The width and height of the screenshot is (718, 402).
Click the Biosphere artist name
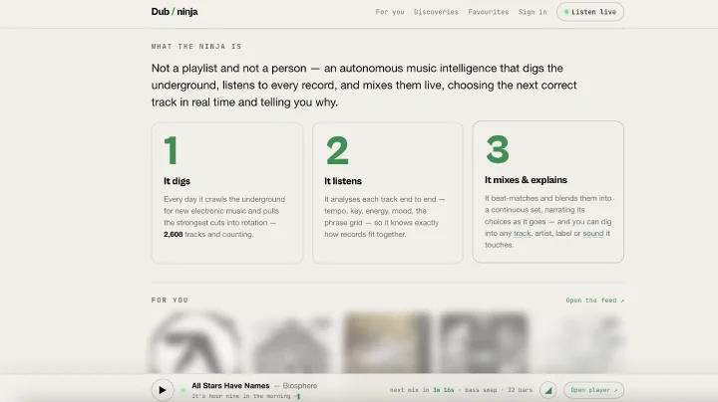(x=300, y=386)
